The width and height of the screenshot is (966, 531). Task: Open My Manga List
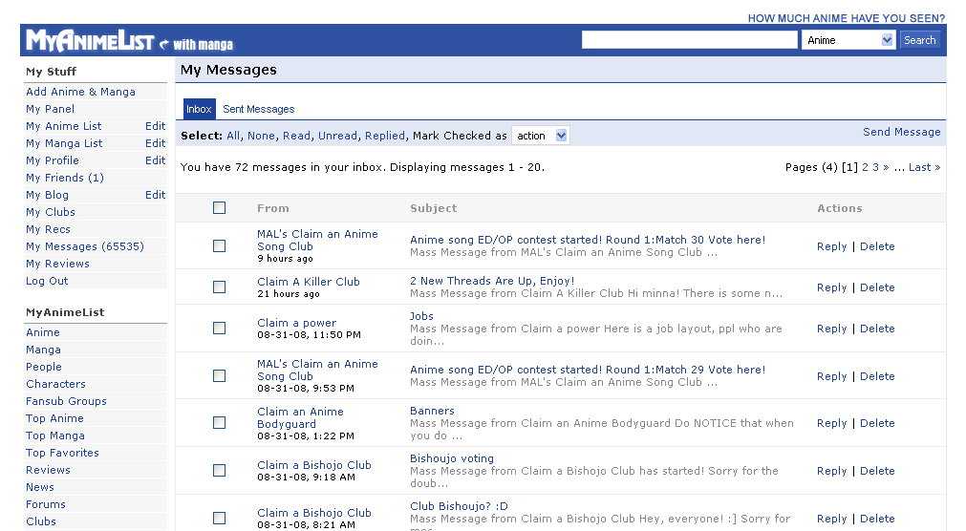click(64, 143)
